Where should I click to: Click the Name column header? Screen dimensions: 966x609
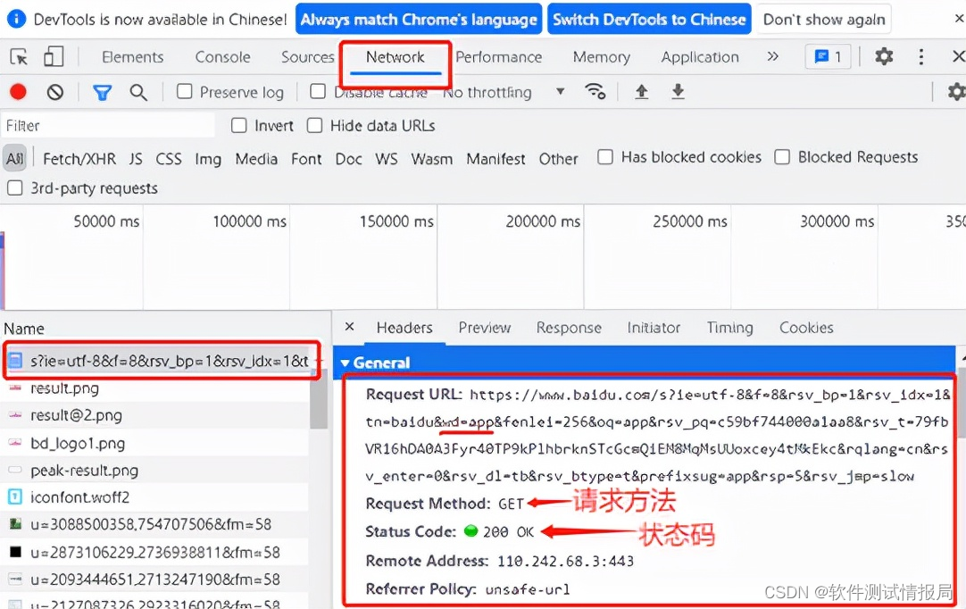pos(24,329)
